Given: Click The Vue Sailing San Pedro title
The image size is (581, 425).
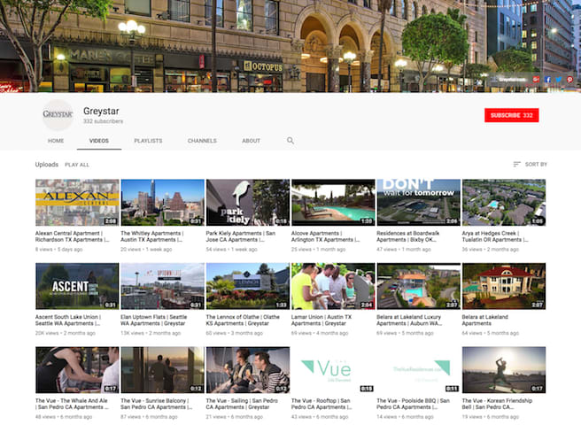Looking at the screenshot, I should click(242, 404).
